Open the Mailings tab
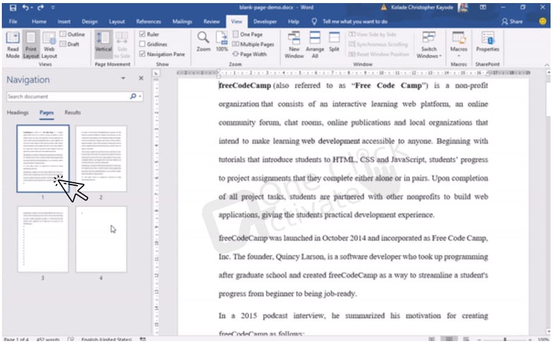The height and width of the screenshot is (349, 553). pos(182,21)
